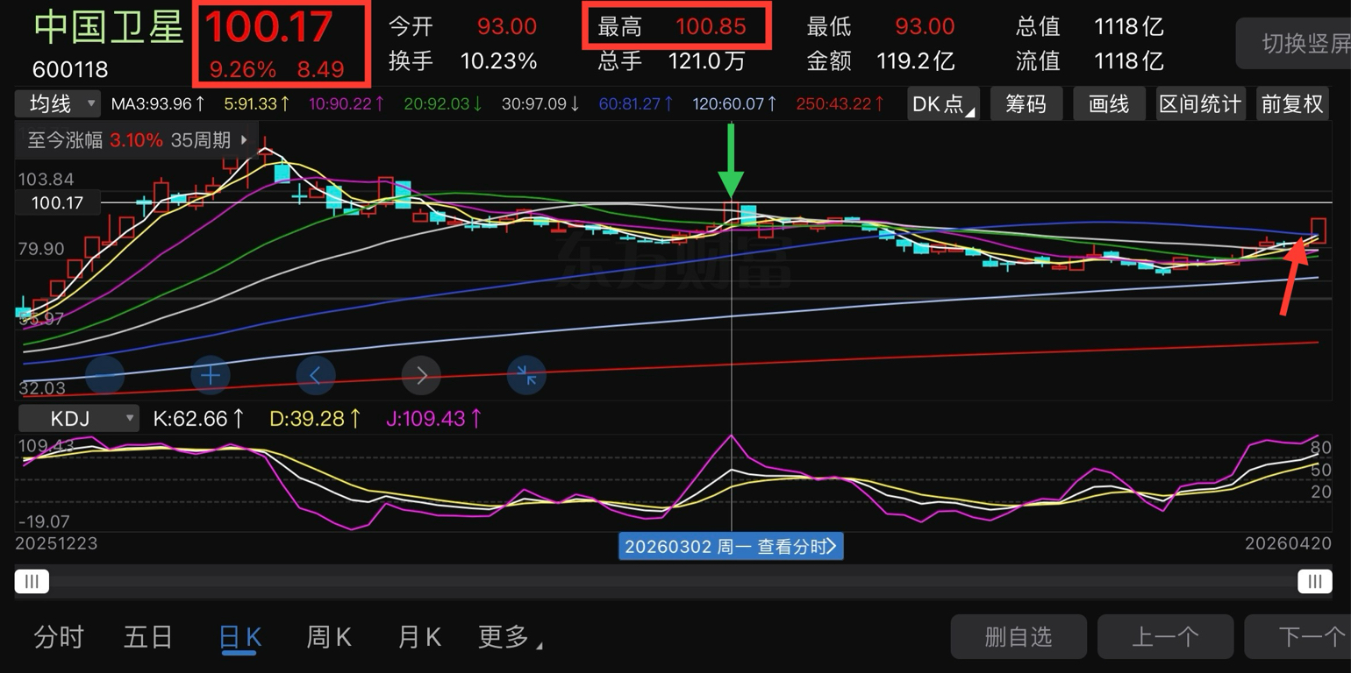
Task: Expand the 更多 period menu
Action: pos(510,637)
